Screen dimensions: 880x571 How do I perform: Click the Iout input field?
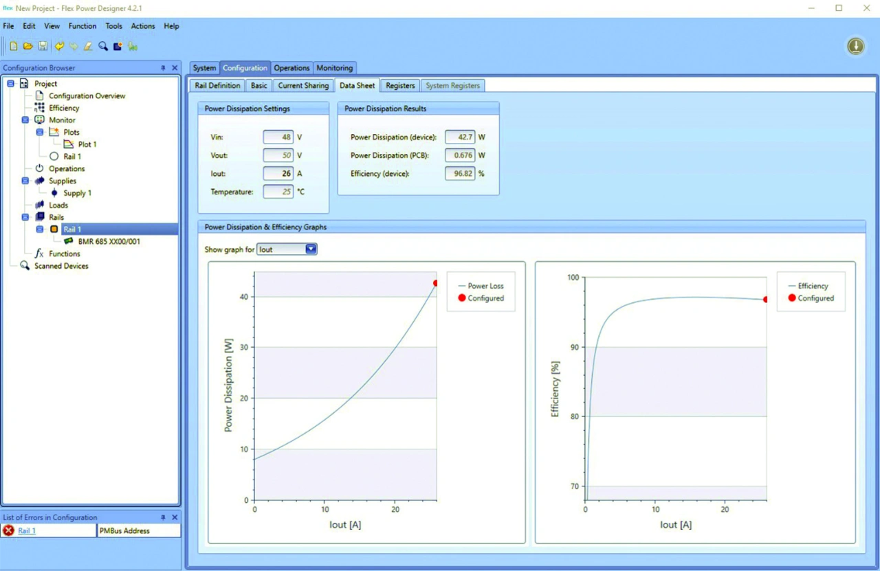tap(278, 174)
